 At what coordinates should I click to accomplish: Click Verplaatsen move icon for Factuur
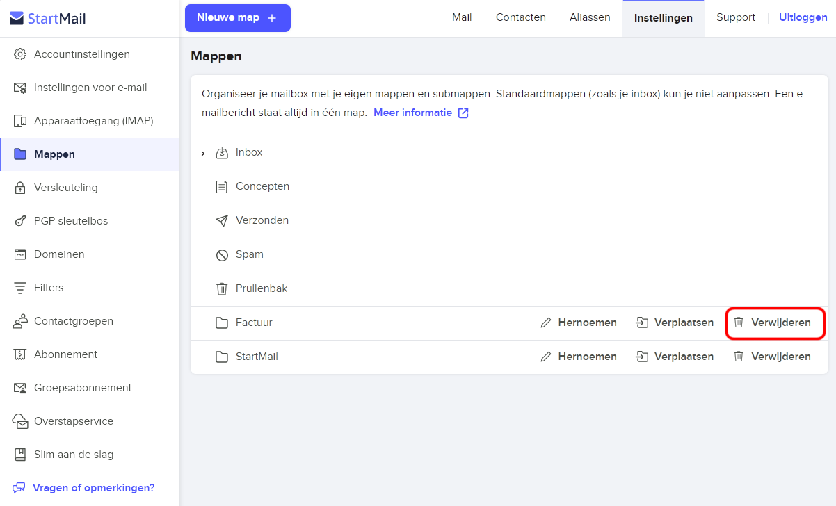pos(642,323)
